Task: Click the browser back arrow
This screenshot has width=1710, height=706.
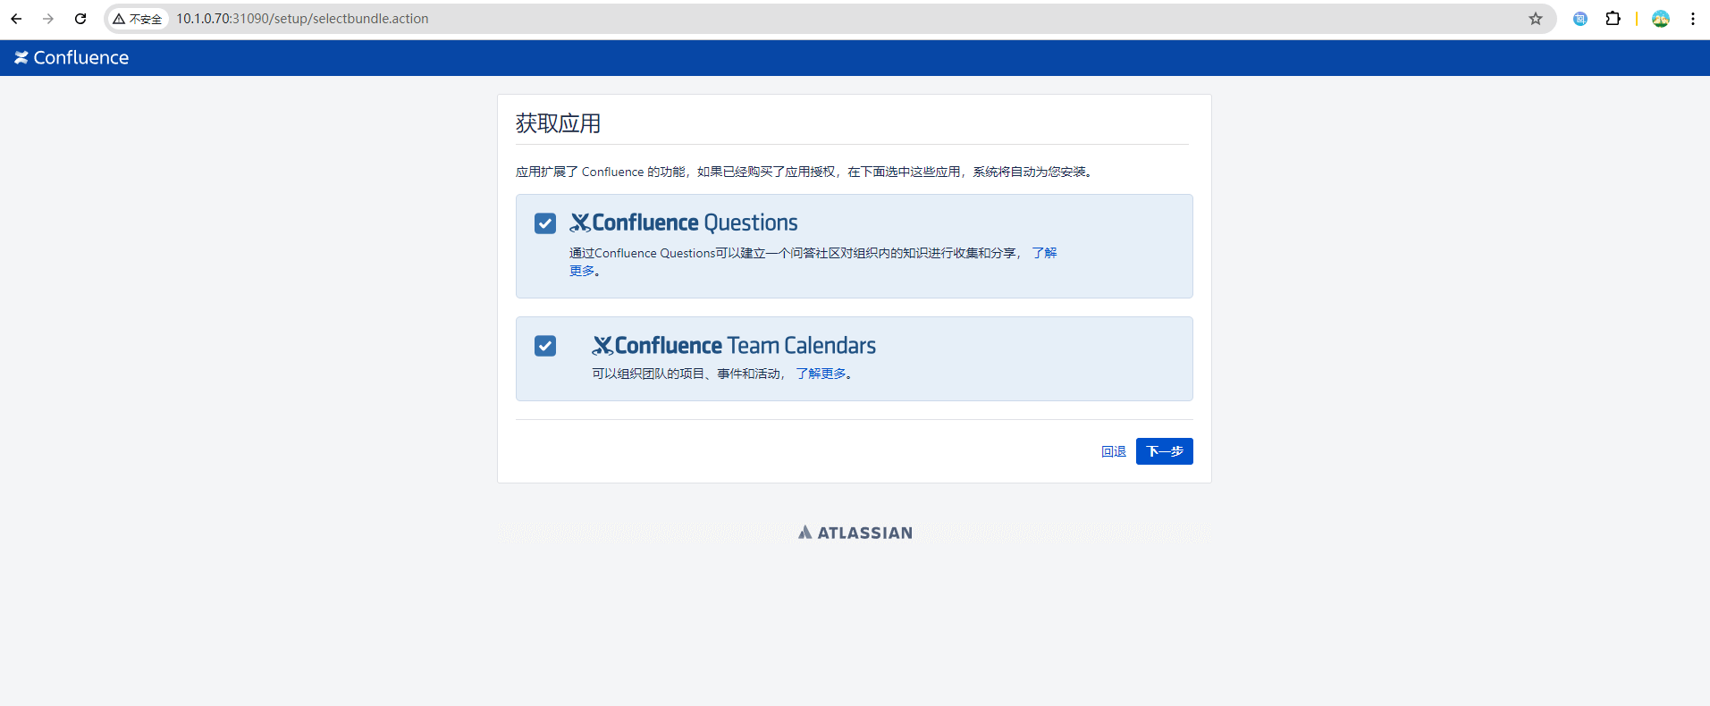Action: (x=16, y=19)
